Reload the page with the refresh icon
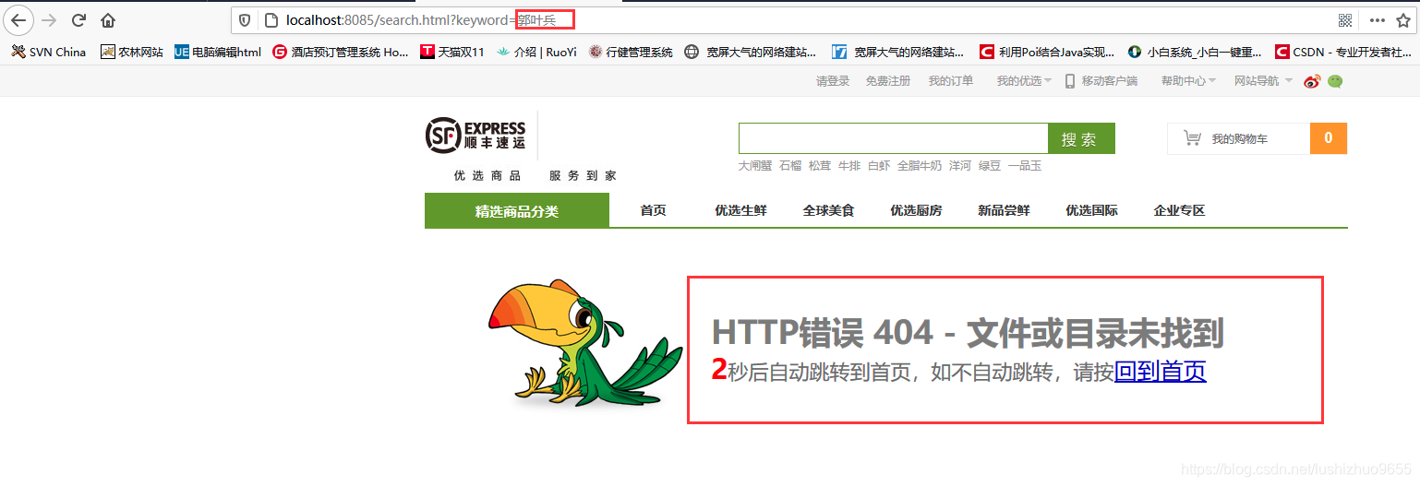 click(x=78, y=19)
